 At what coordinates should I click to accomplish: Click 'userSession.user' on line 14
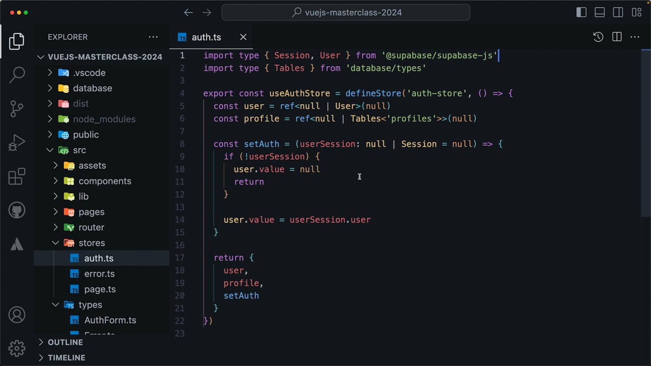click(x=330, y=220)
